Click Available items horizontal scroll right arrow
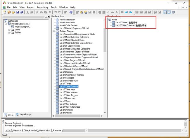Viewport: 190px width, 138px height. 102,116
